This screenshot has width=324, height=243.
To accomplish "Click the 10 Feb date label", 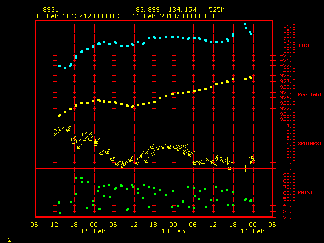I will click(173, 231).
